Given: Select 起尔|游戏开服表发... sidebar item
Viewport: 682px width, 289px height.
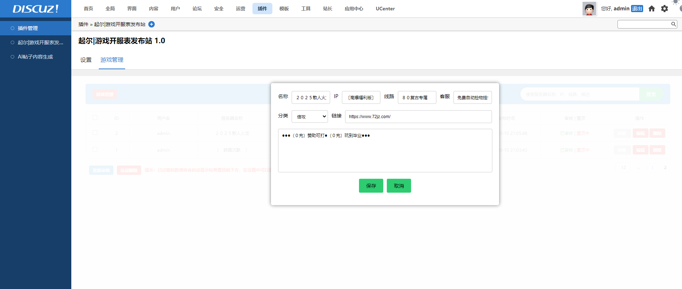Looking at the screenshot, I should pyautogui.click(x=36, y=42).
